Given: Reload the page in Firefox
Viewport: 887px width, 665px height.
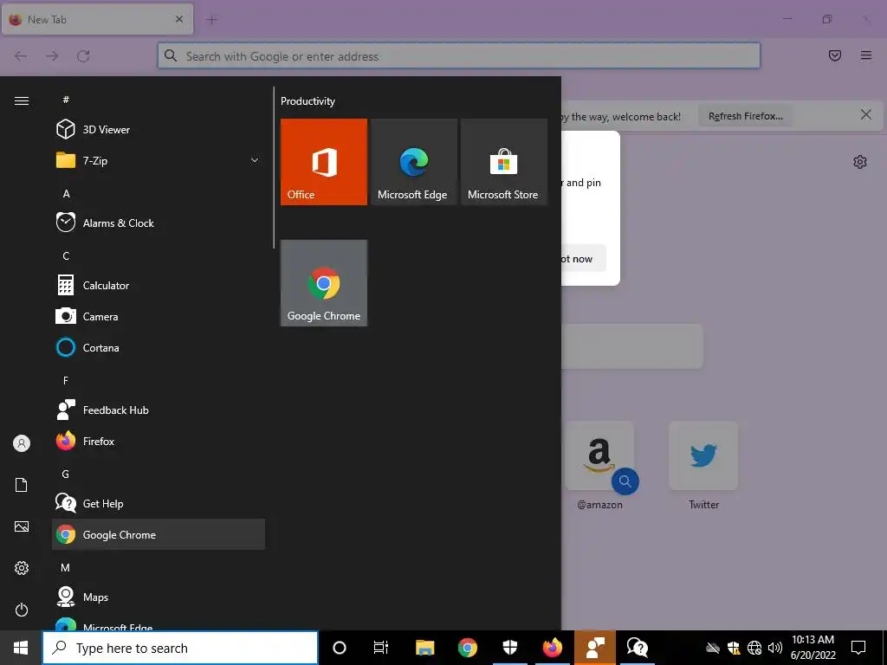Looking at the screenshot, I should pos(84,56).
